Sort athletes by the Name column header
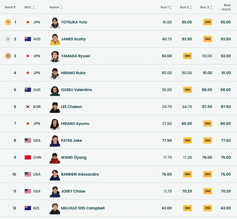The height and width of the screenshot is (219, 237). pos(56,7)
